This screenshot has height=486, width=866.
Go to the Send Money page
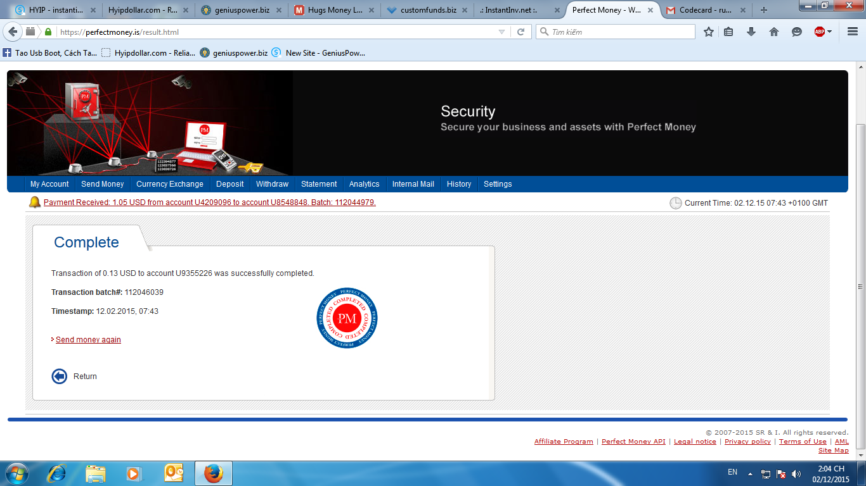(x=103, y=184)
